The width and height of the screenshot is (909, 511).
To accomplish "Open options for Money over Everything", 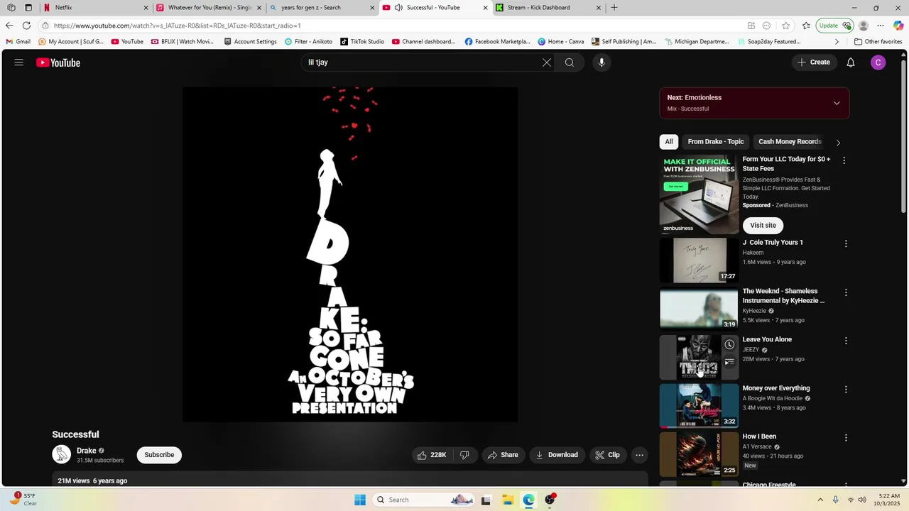I will [846, 390].
